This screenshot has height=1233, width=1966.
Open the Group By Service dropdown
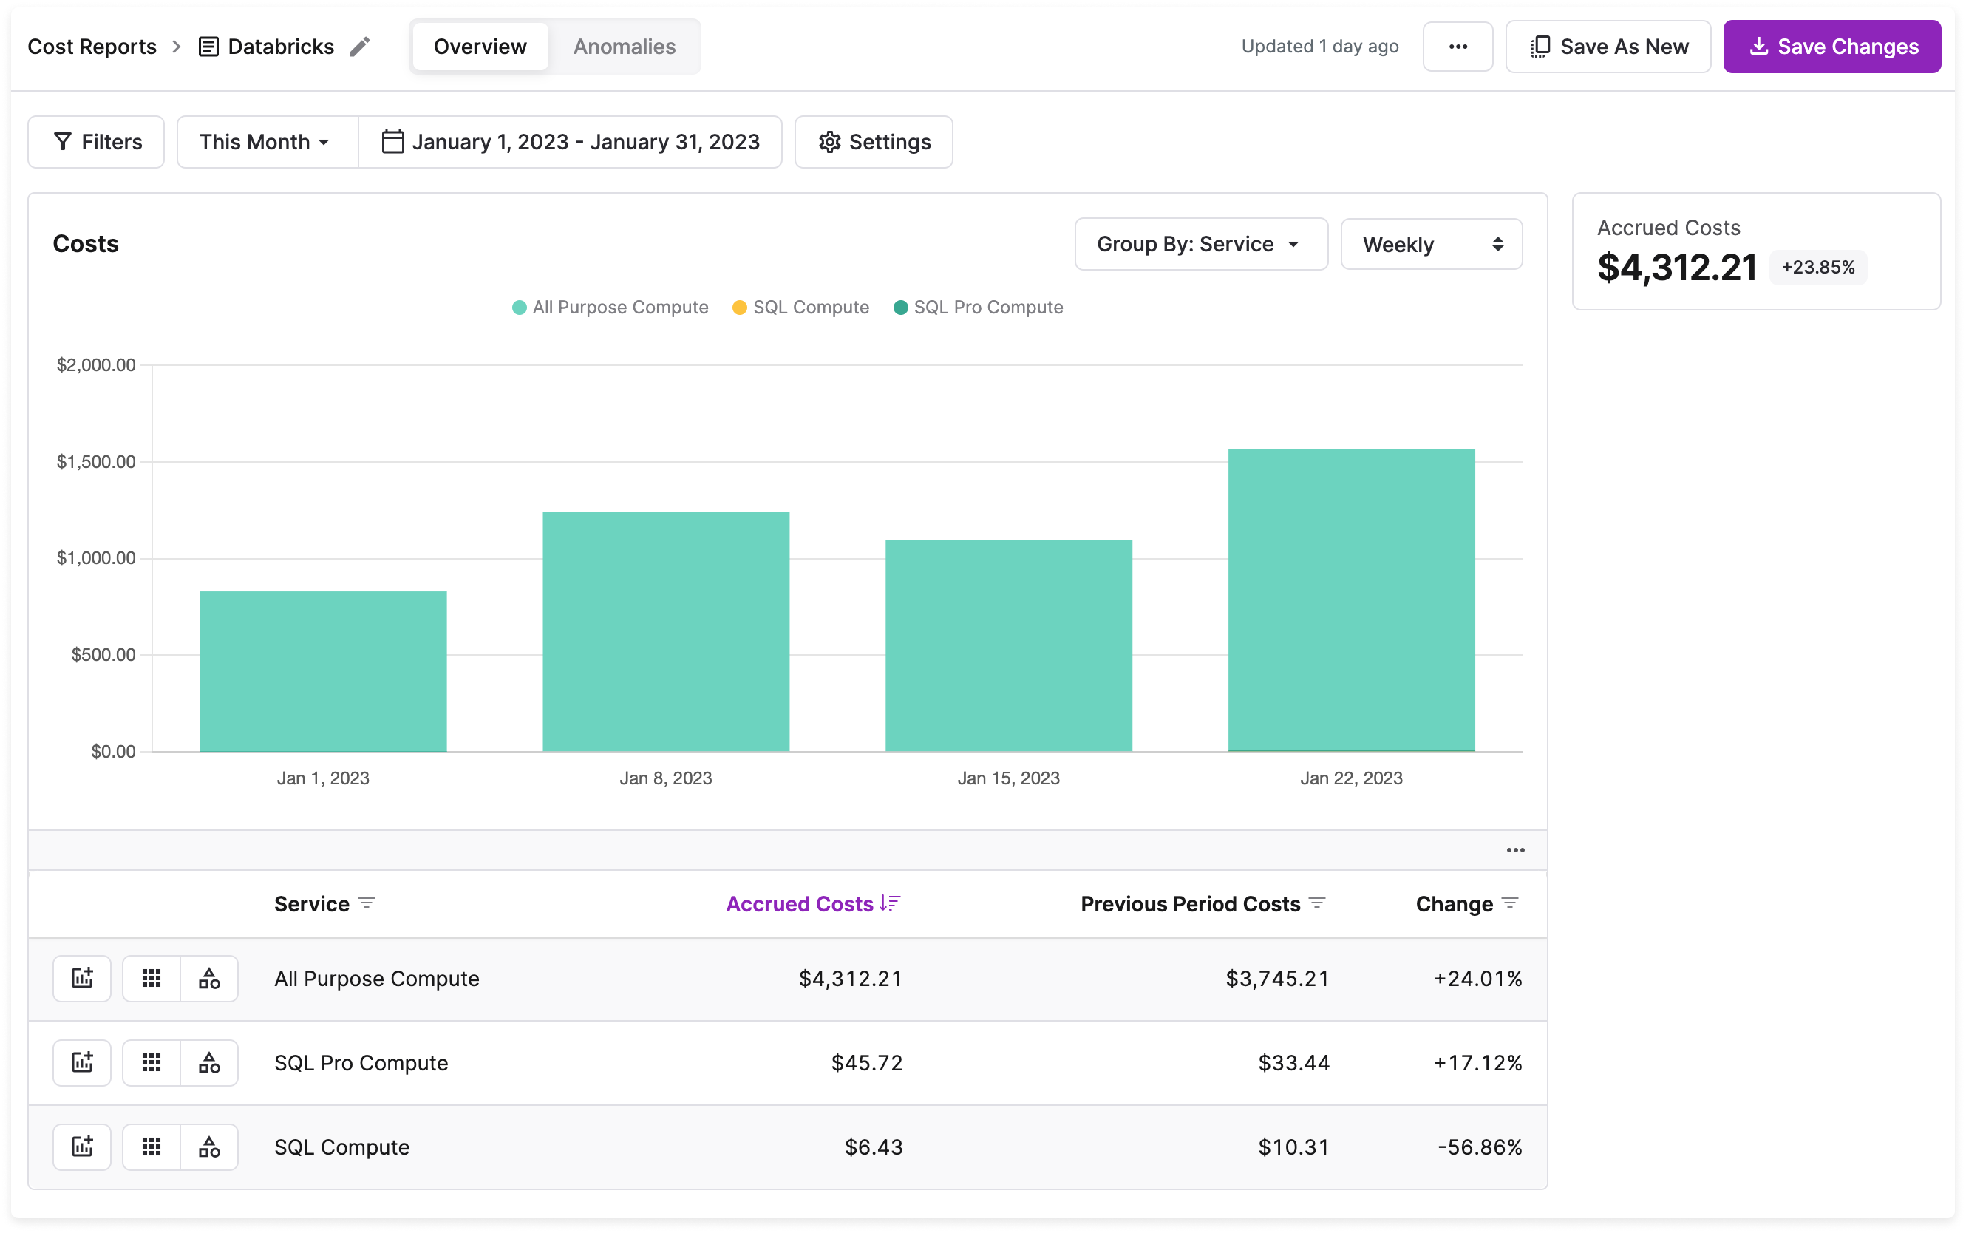pos(1199,244)
